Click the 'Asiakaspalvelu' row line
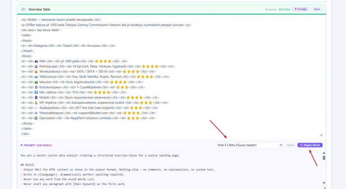The height and width of the screenshot is (189, 346). [x=90, y=108]
